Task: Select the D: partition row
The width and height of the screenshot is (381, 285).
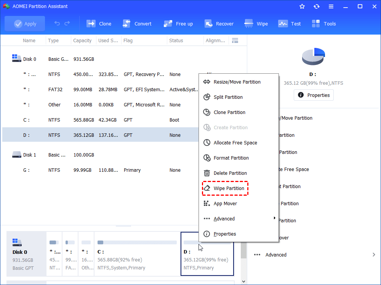Action: [99, 135]
